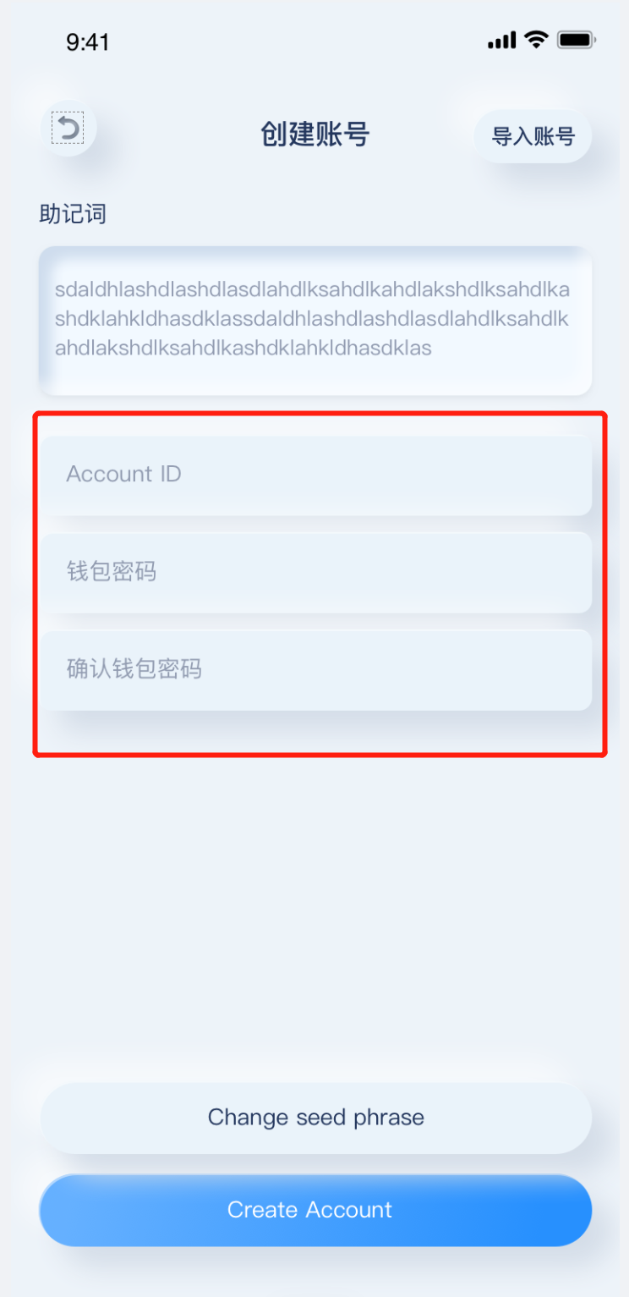Click the Change seed phrase button
Screen dimensions: 629x1297
point(316,1118)
